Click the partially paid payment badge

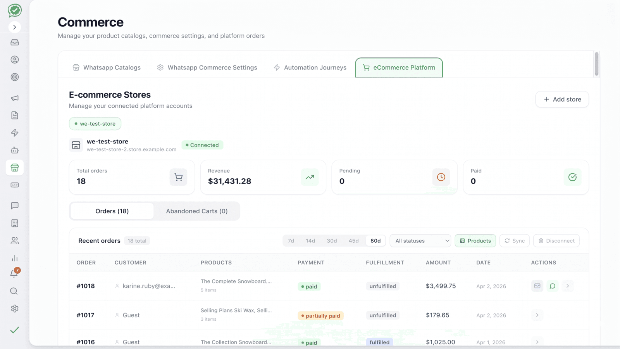click(x=320, y=316)
